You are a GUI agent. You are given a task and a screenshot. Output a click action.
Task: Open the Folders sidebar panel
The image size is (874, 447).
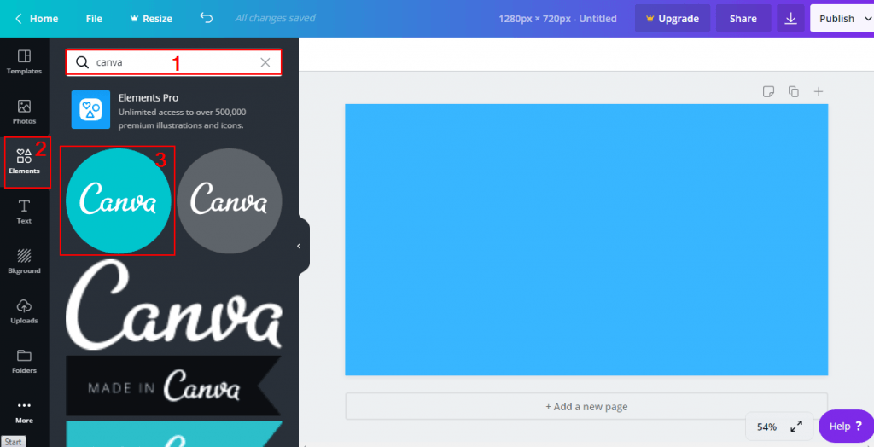pos(24,362)
